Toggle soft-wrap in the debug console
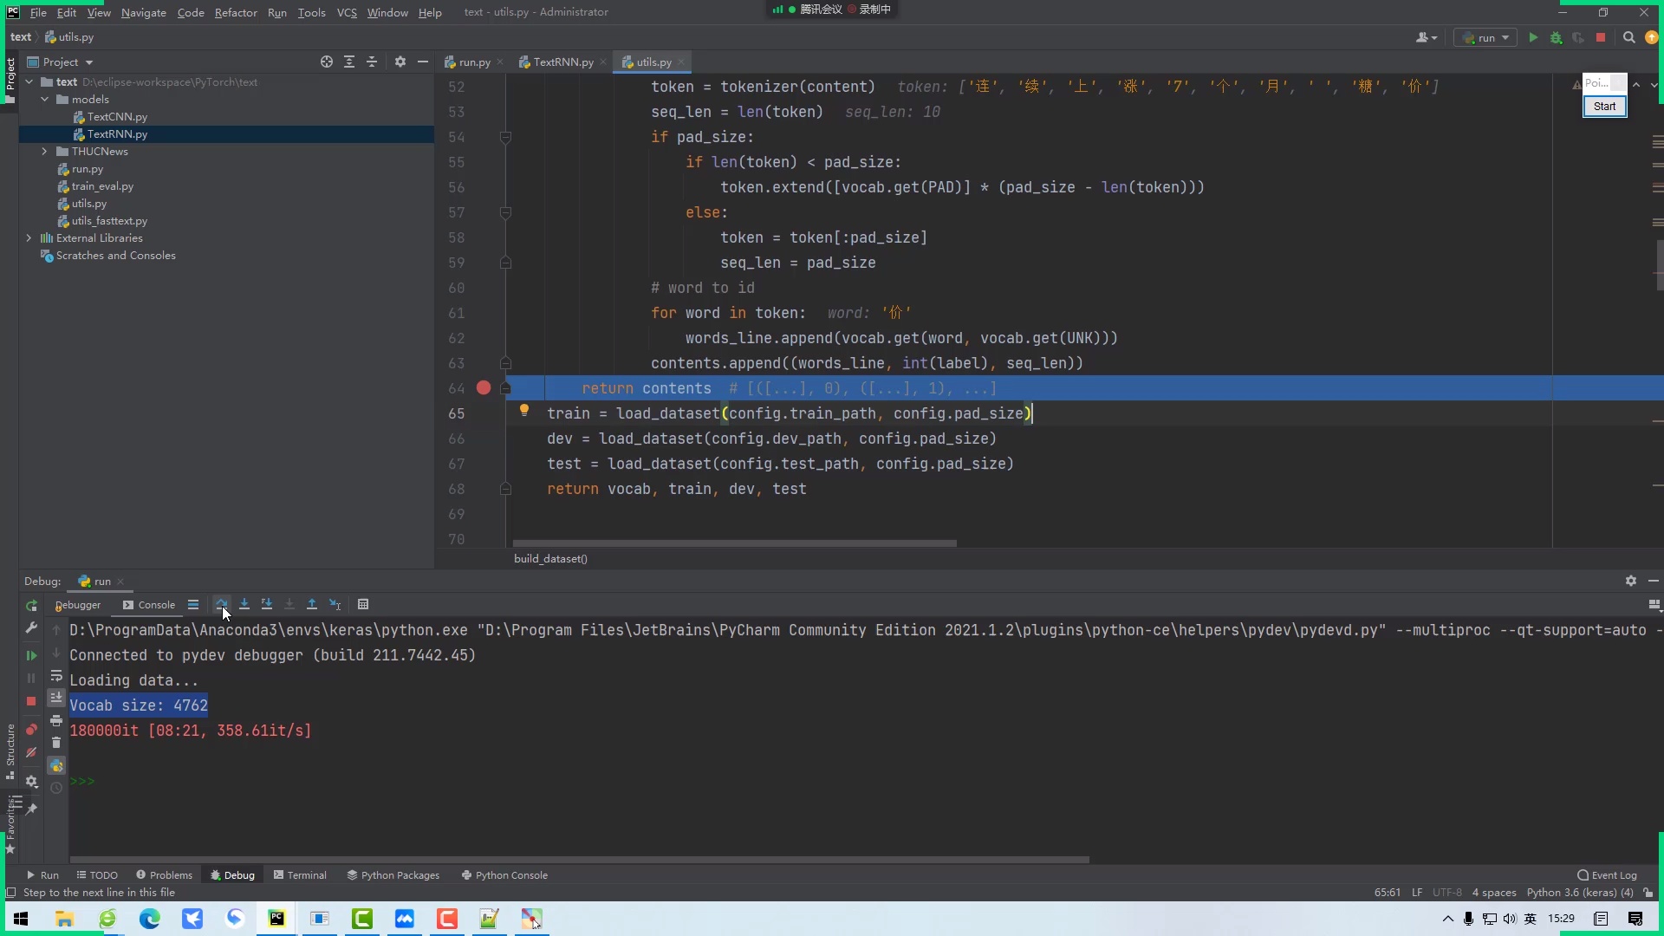The width and height of the screenshot is (1664, 936). click(x=56, y=676)
